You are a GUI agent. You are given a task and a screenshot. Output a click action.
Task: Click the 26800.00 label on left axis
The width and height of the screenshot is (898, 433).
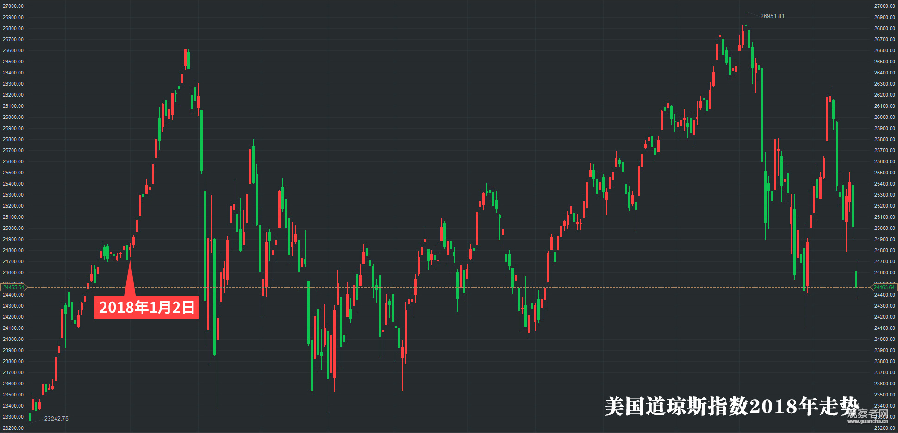click(13, 28)
